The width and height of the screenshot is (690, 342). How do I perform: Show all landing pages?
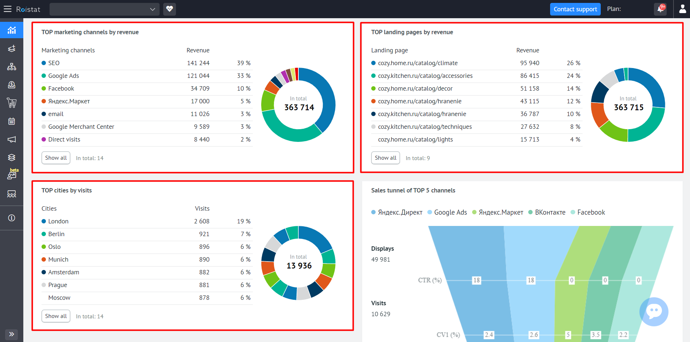click(x=385, y=158)
